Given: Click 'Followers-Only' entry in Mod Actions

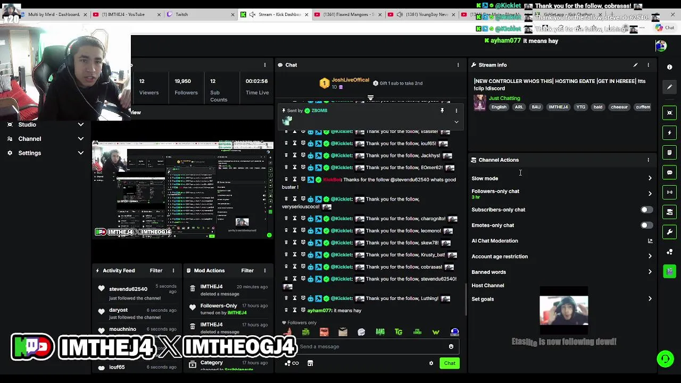Looking at the screenshot, I should [x=219, y=306].
